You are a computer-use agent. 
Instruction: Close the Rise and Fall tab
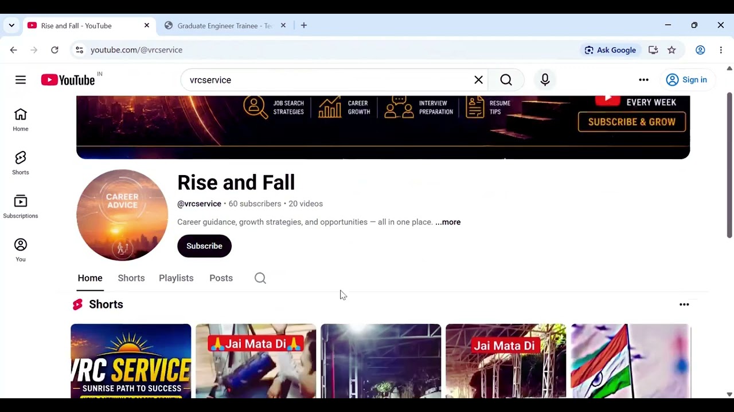(x=147, y=26)
